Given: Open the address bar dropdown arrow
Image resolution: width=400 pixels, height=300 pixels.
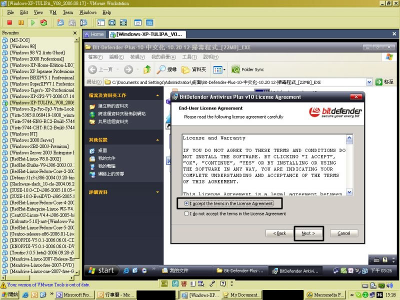Looking at the screenshot, I should point(369,82).
